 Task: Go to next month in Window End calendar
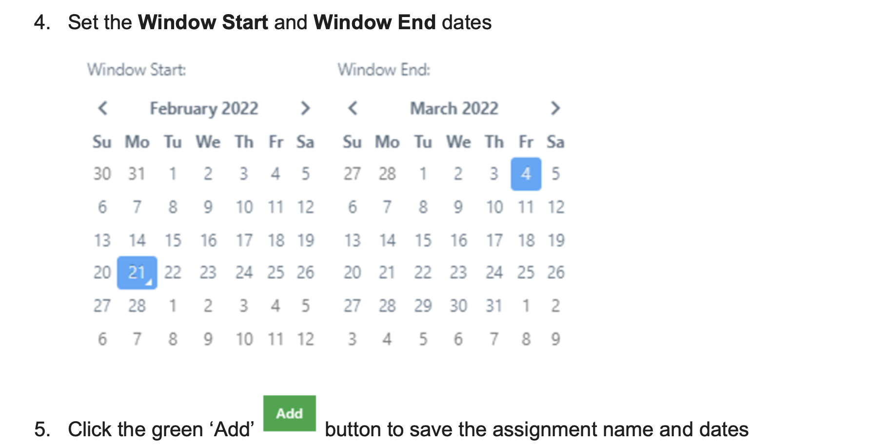click(555, 108)
